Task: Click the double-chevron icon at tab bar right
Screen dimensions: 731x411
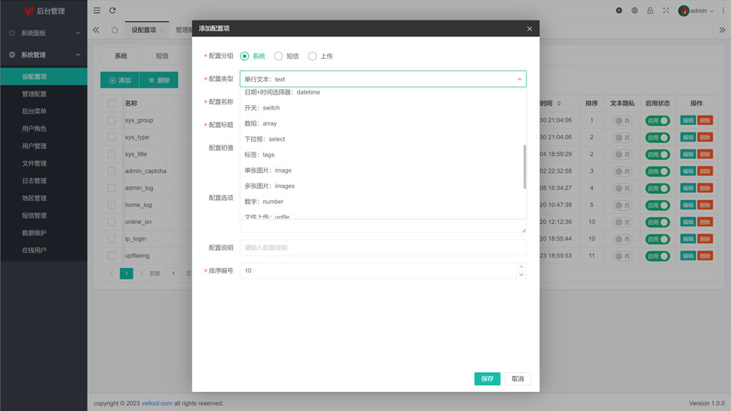Action: coord(722,30)
